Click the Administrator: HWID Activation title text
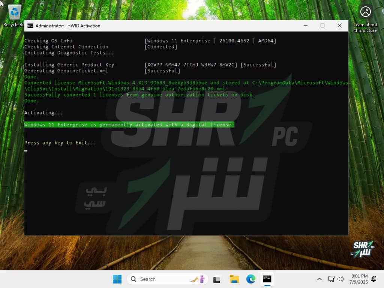The image size is (384, 288). tap(68, 26)
